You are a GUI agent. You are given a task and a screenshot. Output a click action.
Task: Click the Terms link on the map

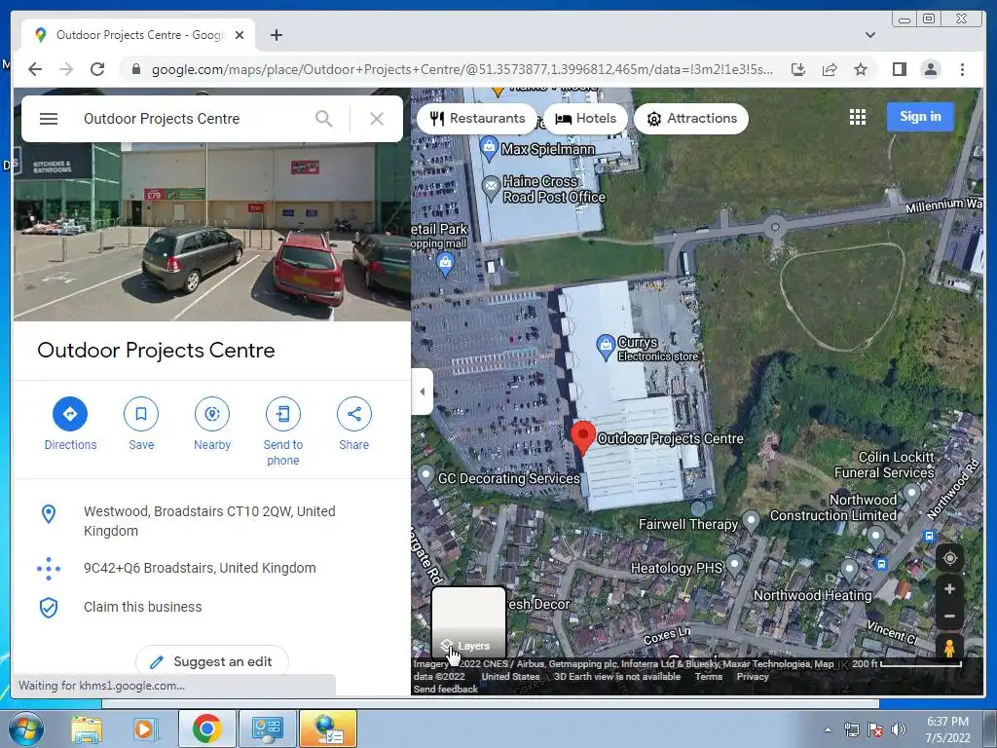click(x=709, y=676)
